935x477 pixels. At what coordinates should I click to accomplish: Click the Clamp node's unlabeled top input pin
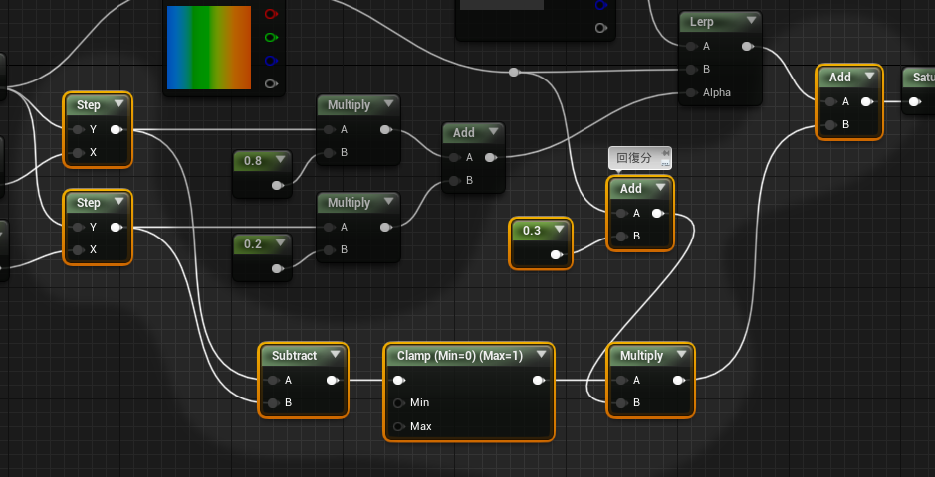tap(399, 380)
